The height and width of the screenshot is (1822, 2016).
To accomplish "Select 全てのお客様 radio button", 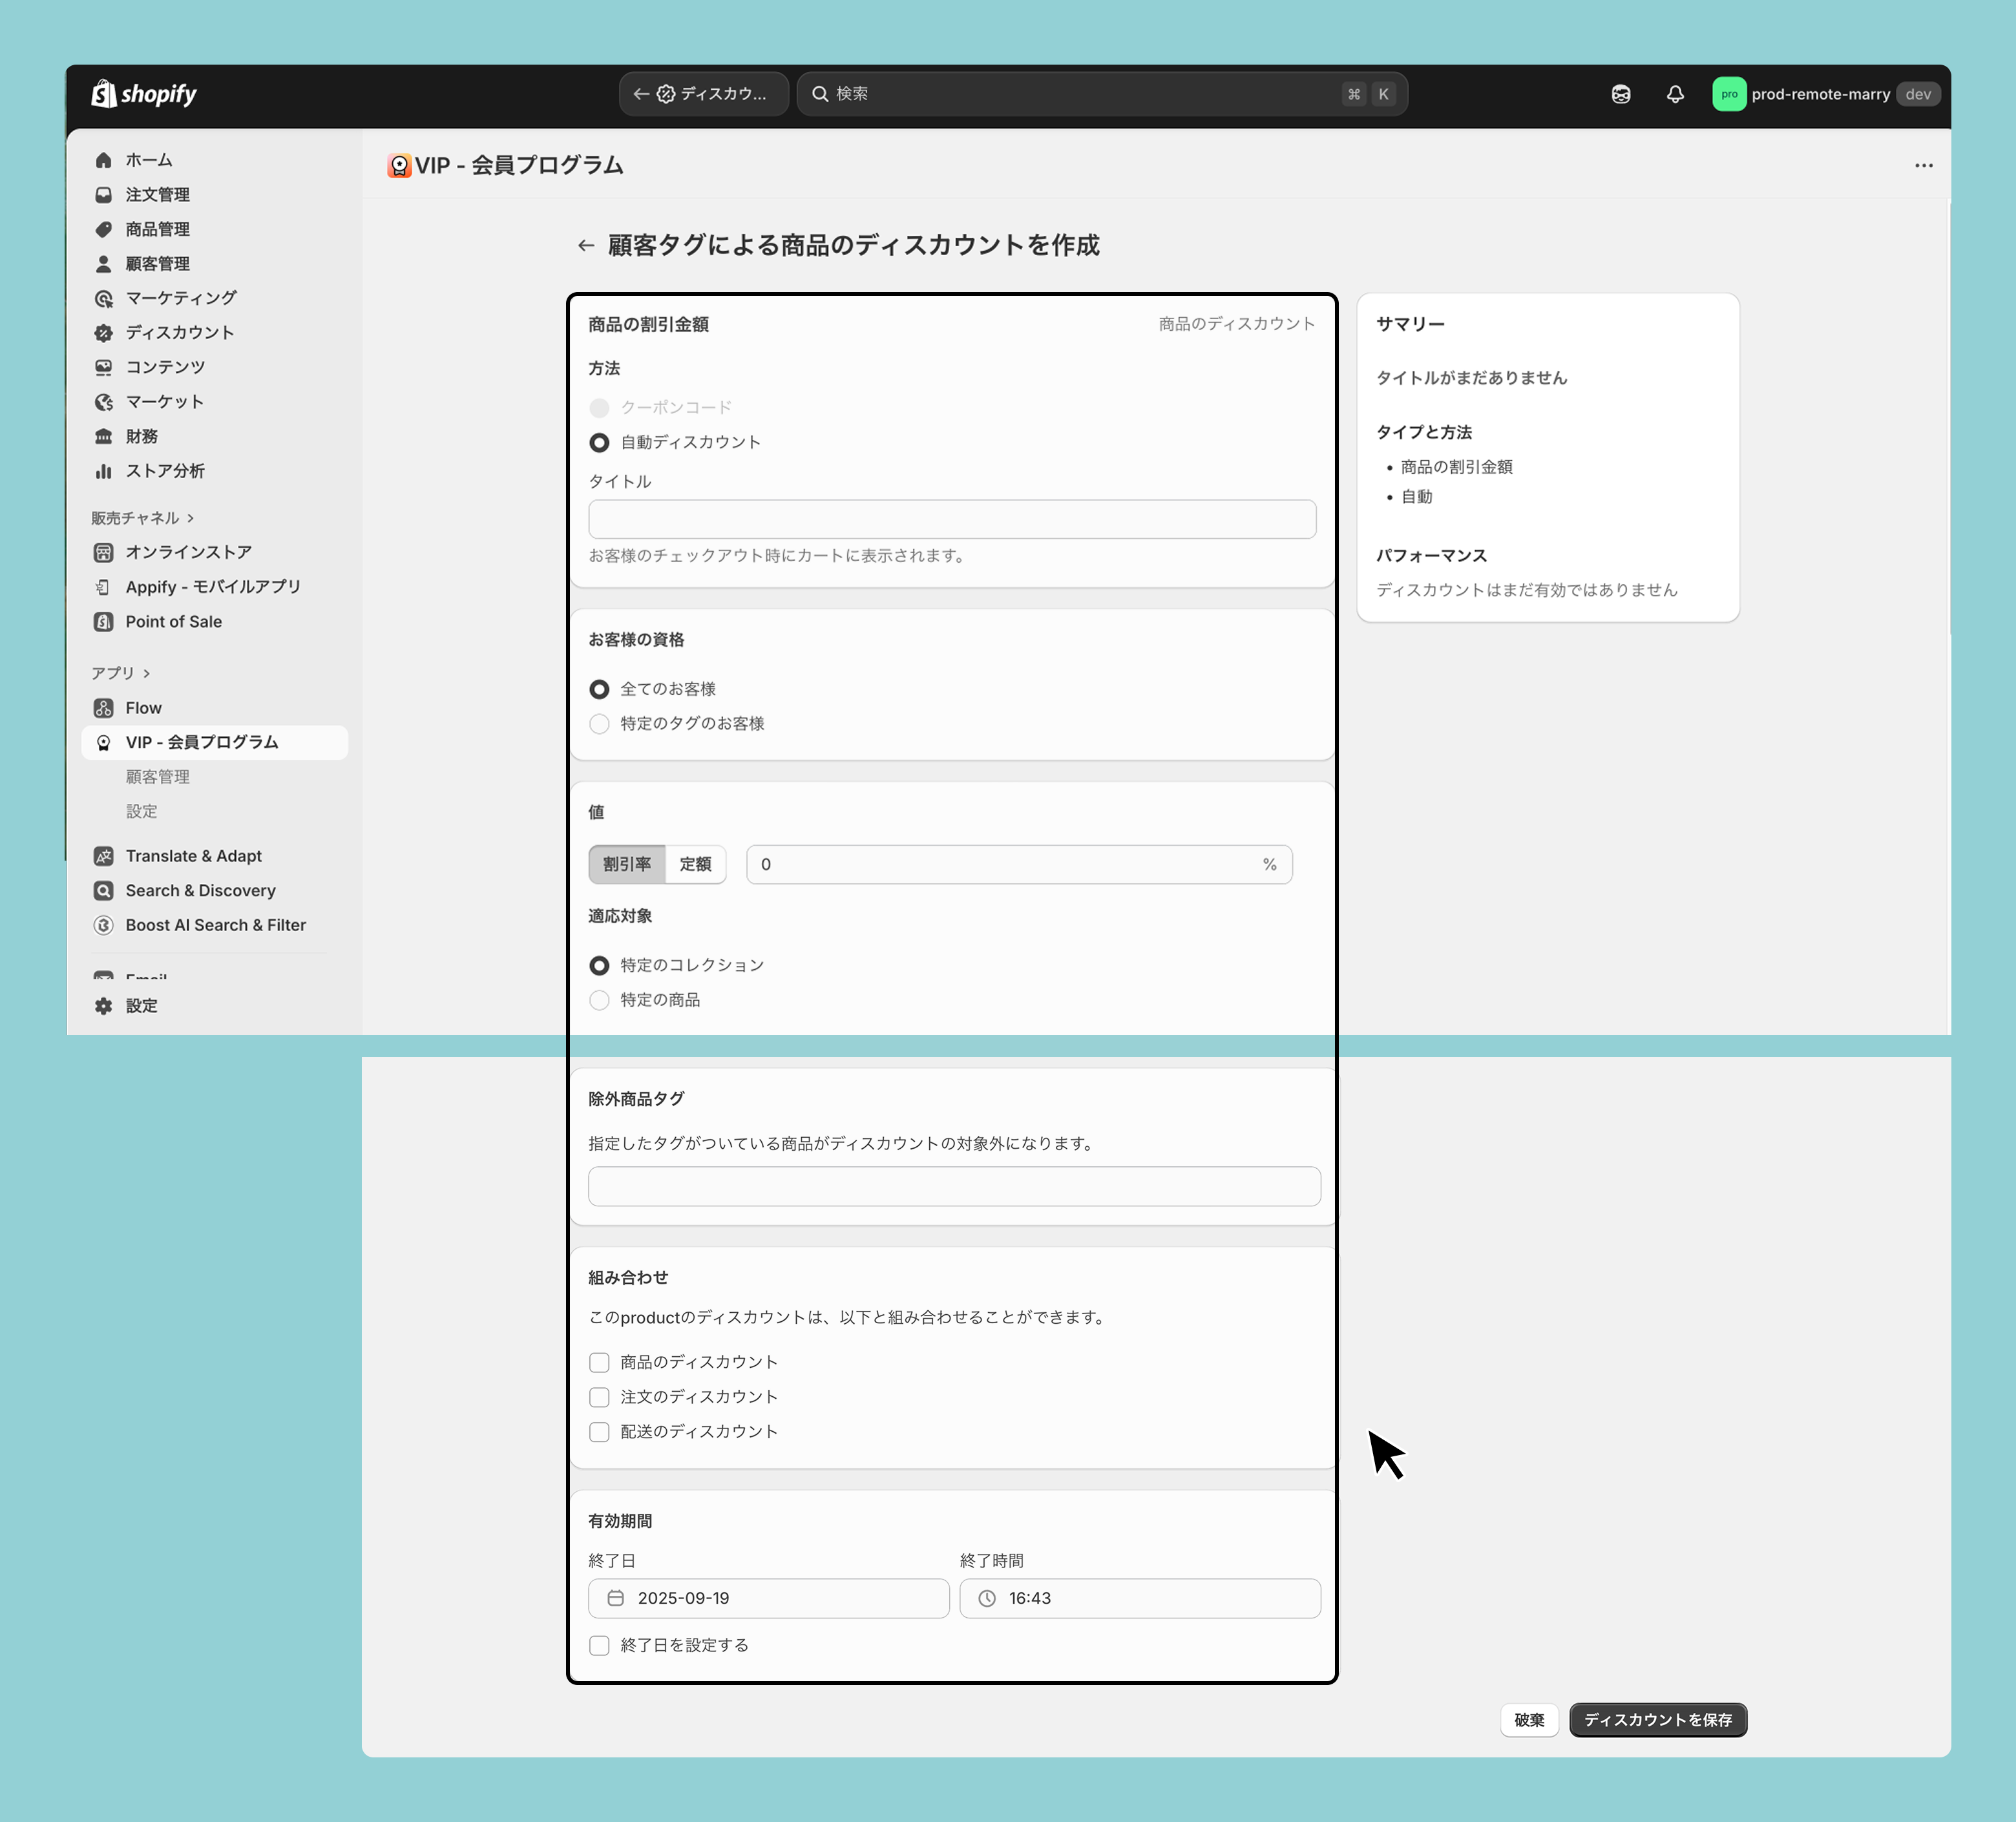I will click(x=599, y=689).
